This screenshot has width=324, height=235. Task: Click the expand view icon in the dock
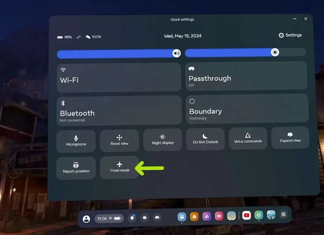click(144, 217)
